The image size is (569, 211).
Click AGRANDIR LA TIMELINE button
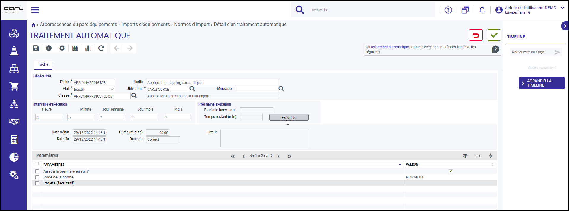542,83
